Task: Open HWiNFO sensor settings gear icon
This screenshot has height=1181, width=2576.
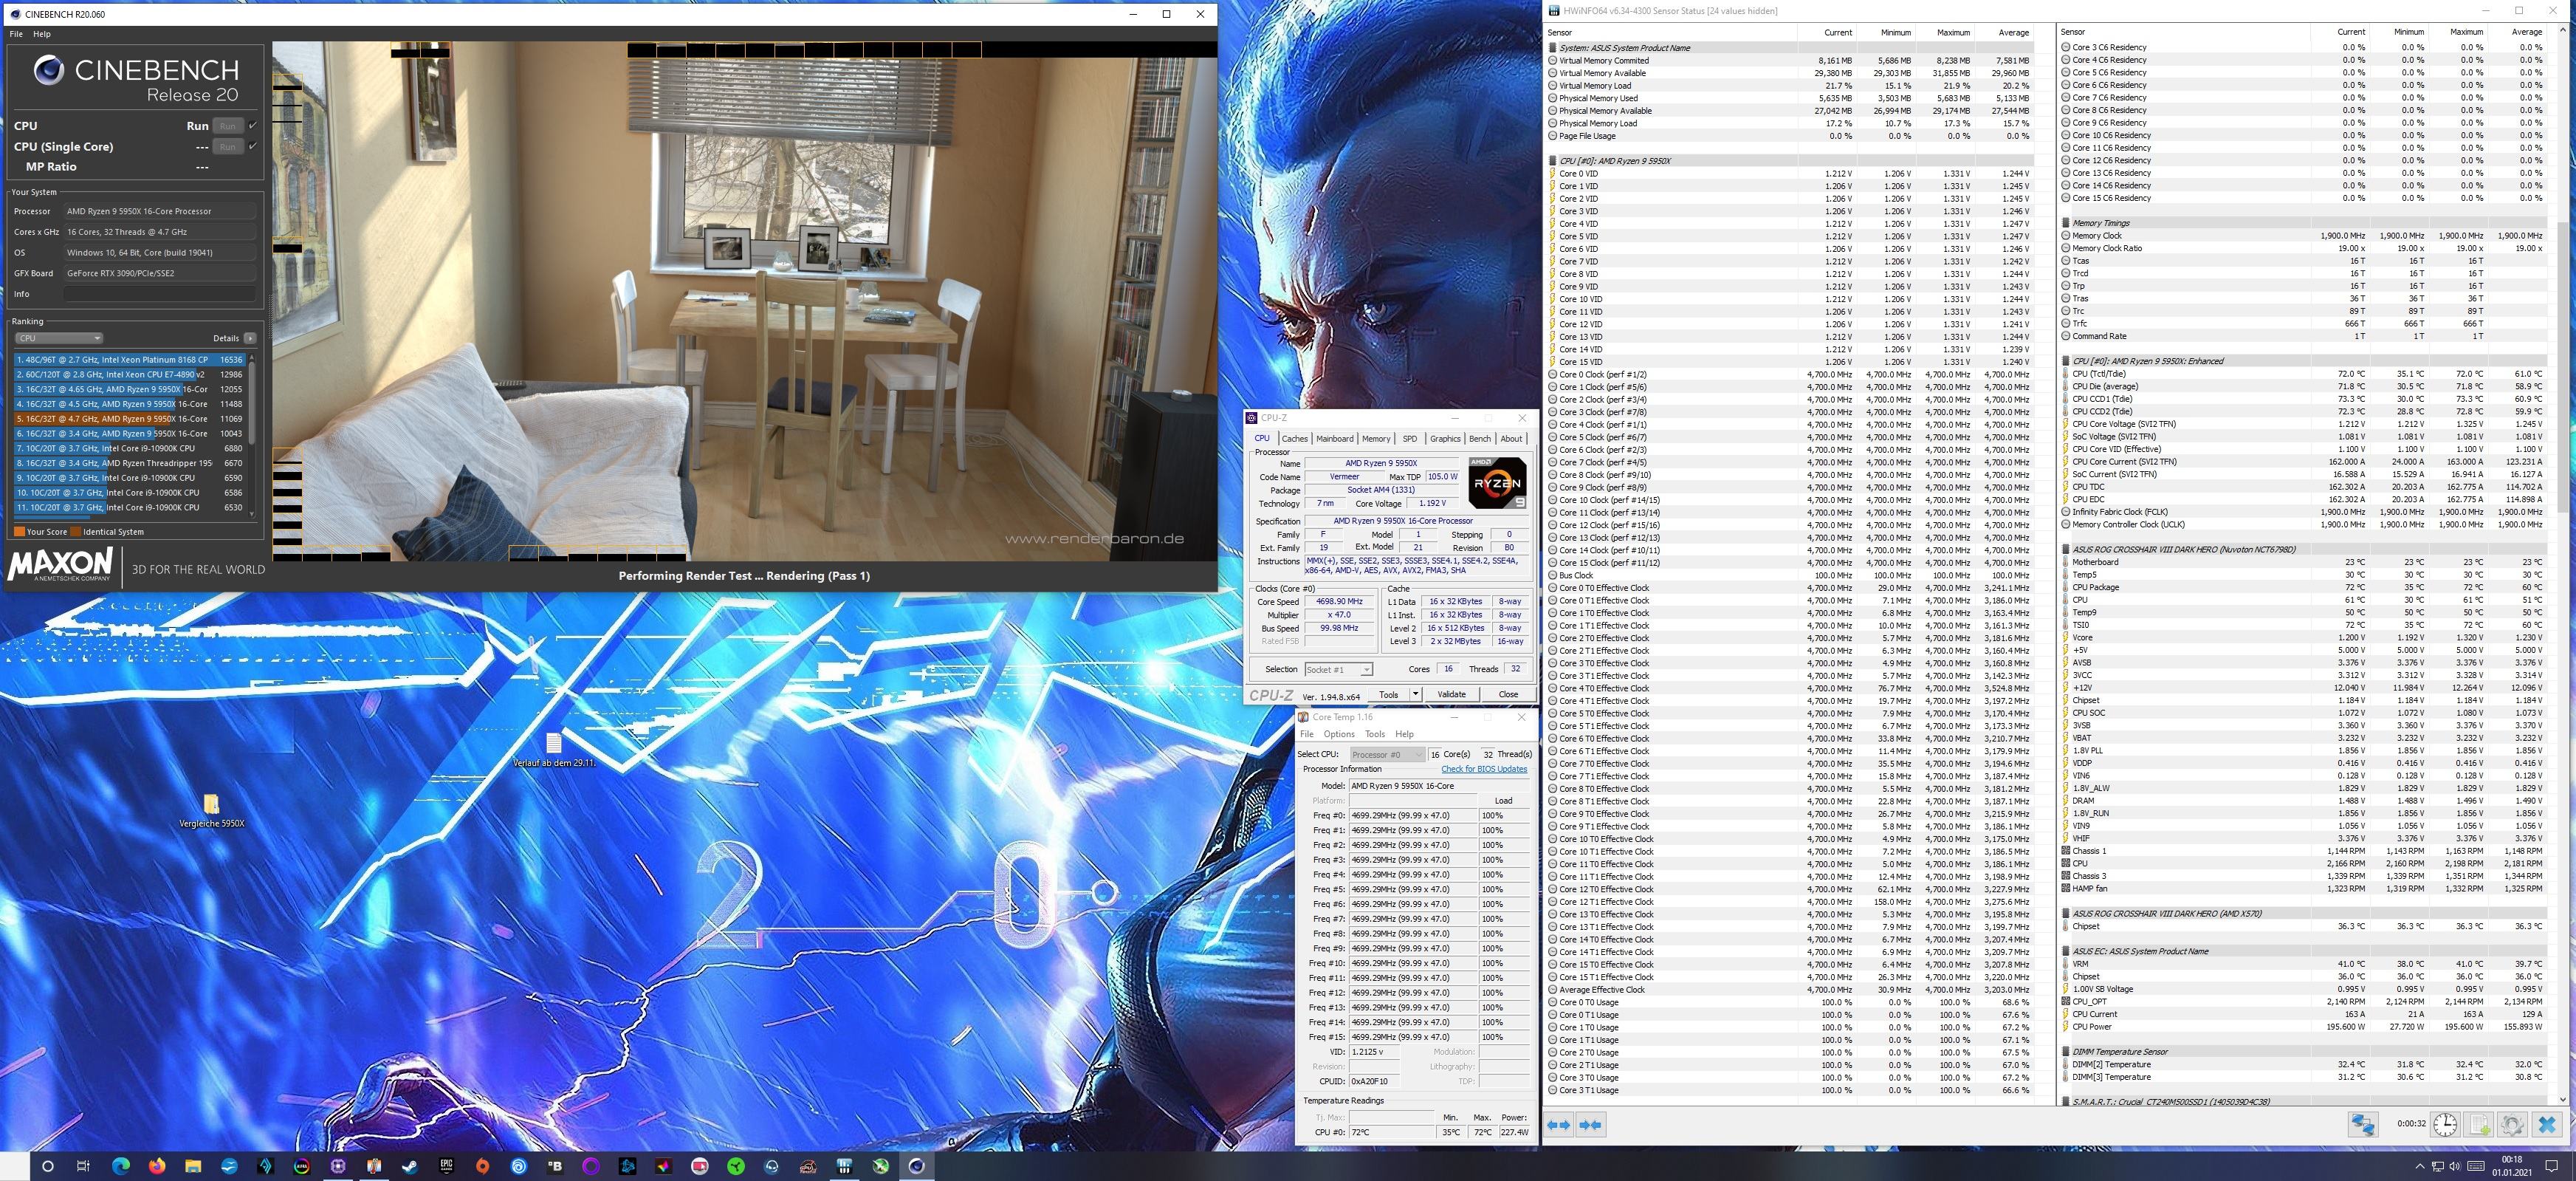Action: pos(2512,1125)
